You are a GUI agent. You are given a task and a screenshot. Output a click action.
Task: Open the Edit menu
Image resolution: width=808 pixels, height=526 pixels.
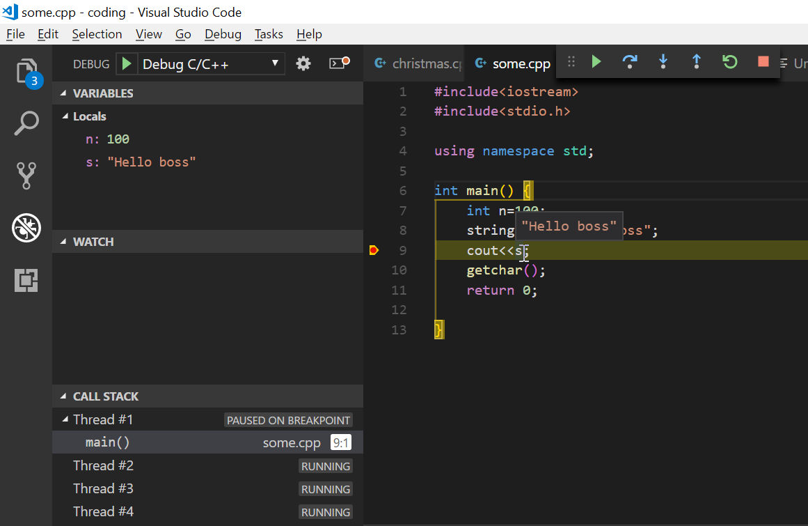(48, 34)
